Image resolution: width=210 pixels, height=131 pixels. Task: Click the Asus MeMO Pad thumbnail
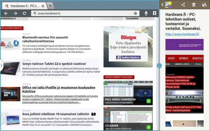tap(10, 119)
